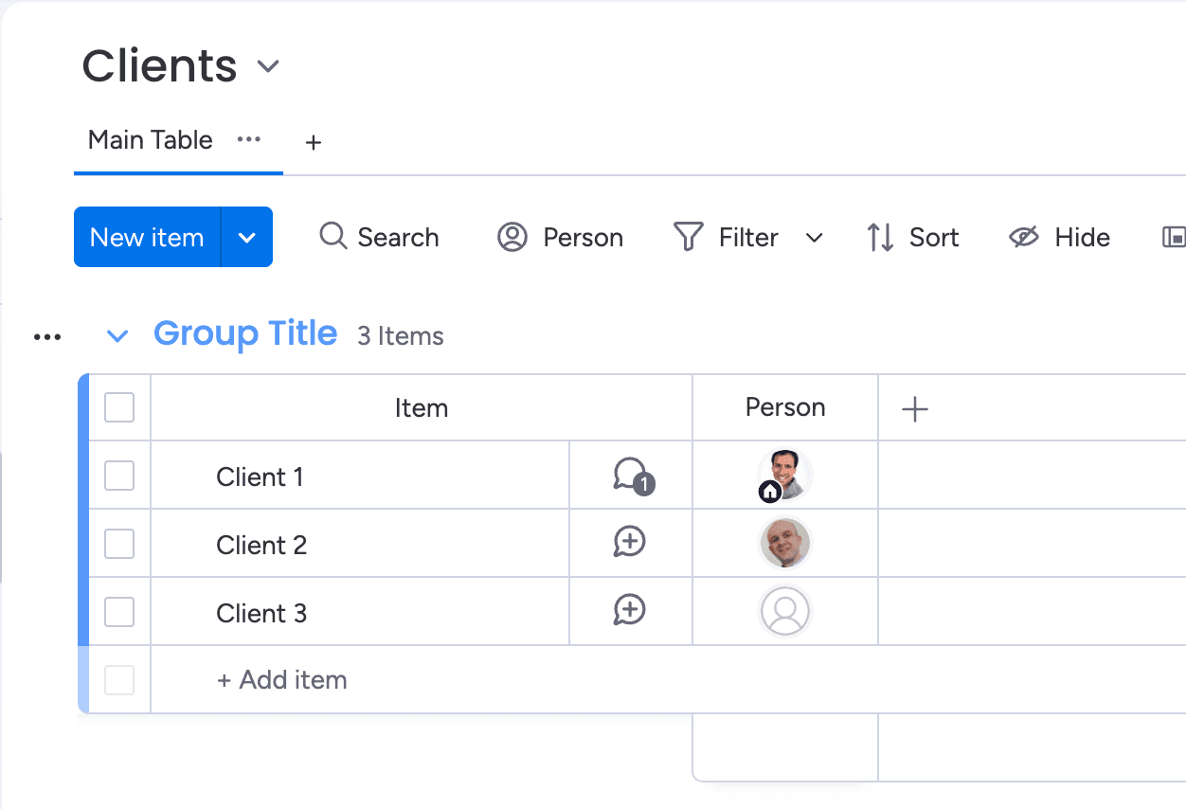Viewport: 1186px width, 809px height.
Task: Assign a person to Client 3 empty avatar
Action: point(785,612)
